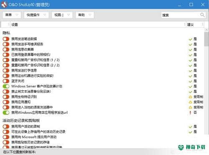Toggle the 禁用向 Microsoft 提交用户活动 switch
The height and width of the screenshot is (155, 209).
[x=6, y=137]
